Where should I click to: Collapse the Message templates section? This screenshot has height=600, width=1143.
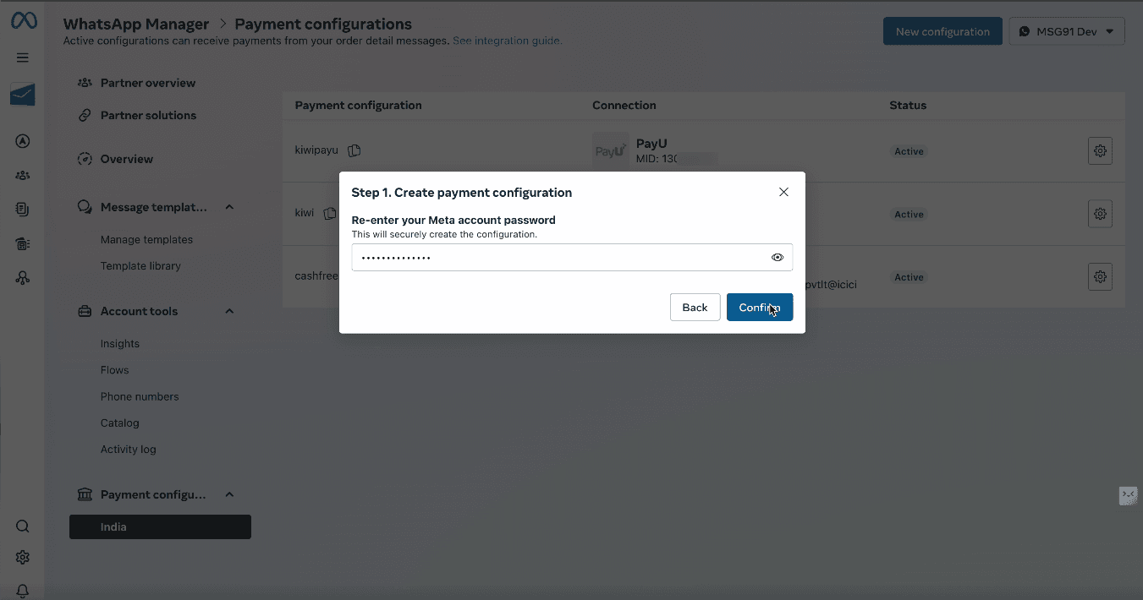(229, 207)
